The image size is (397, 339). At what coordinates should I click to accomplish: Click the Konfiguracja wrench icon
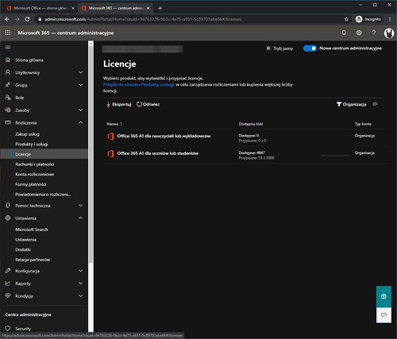[x=8, y=271]
